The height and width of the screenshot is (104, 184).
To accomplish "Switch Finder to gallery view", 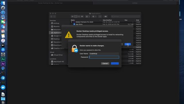I will pyautogui.click(x=82, y=16).
